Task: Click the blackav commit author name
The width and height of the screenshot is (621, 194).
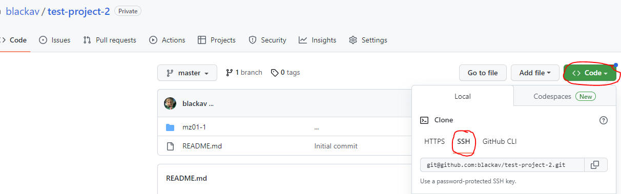Action: 194,103
